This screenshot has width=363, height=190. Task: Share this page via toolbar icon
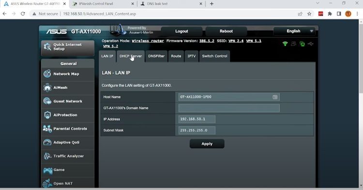(300, 14)
